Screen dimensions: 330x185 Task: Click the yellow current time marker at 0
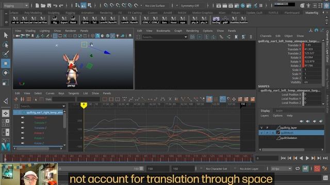pyautogui.click(x=84, y=105)
